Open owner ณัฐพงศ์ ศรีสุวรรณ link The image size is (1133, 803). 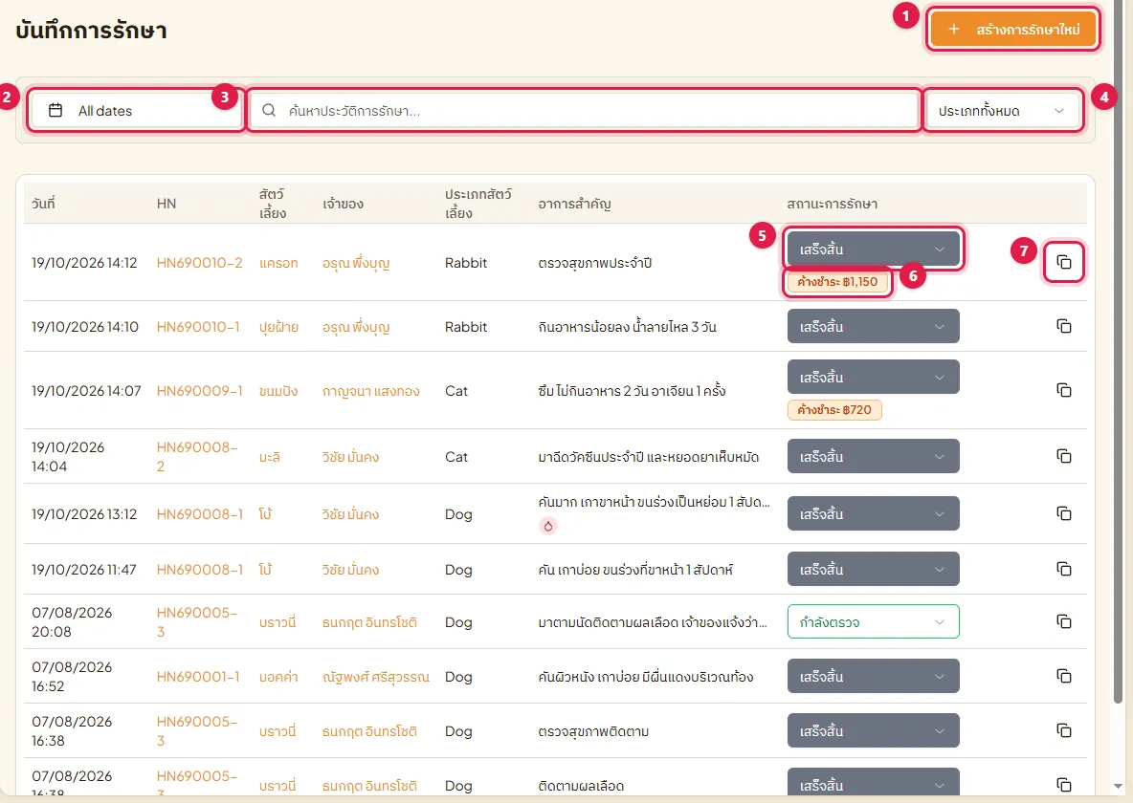point(376,677)
